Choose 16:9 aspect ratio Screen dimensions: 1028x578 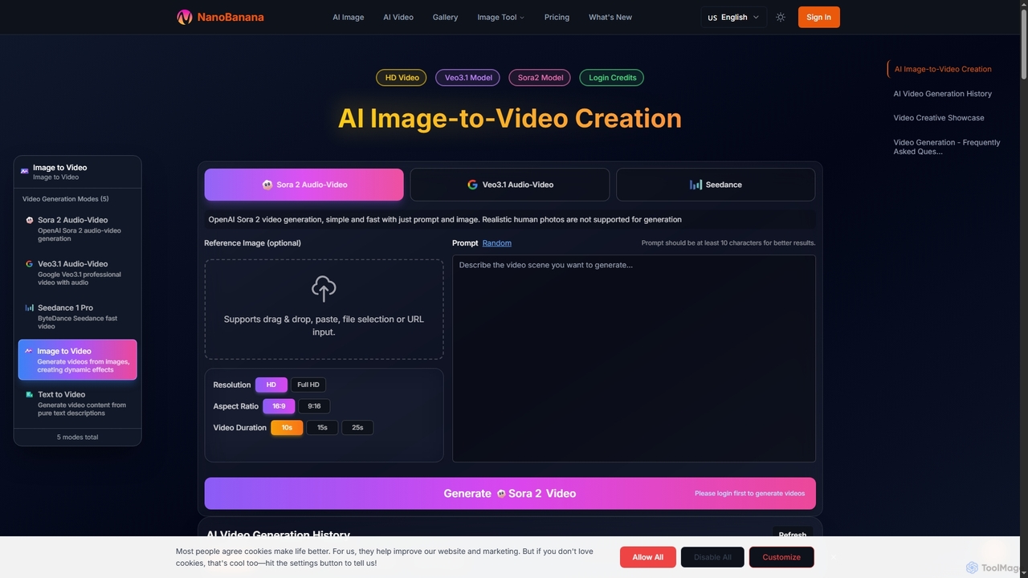[279, 406]
